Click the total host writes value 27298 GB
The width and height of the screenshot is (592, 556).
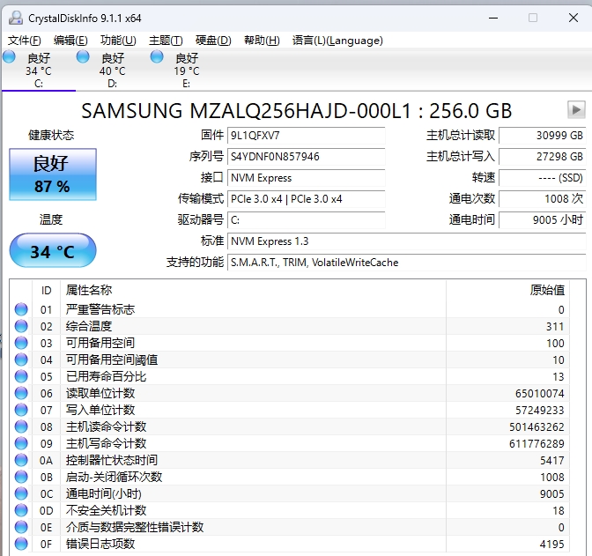pos(542,157)
